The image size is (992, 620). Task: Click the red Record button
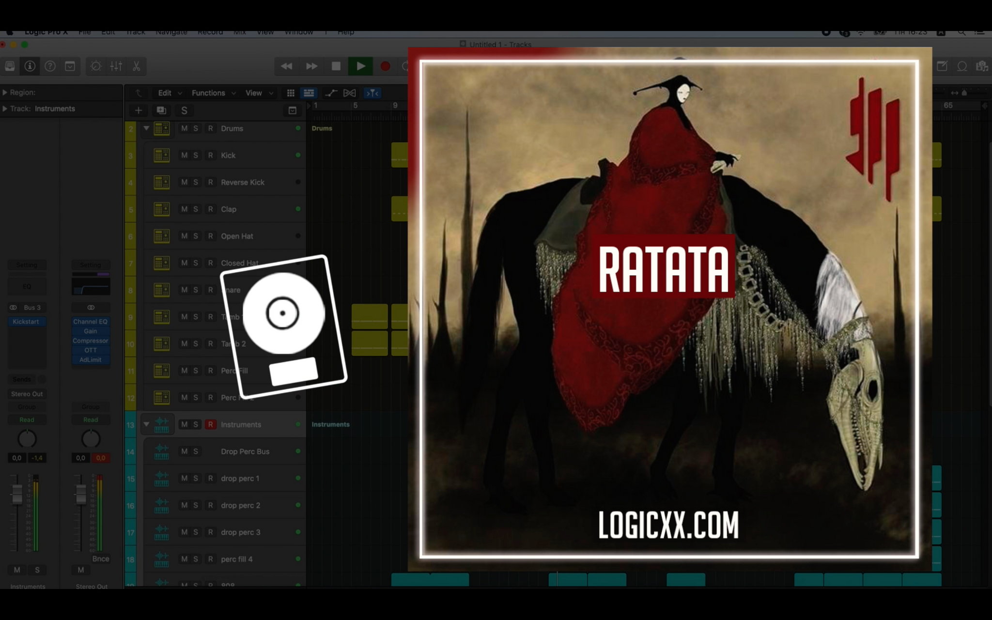tap(385, 66)
